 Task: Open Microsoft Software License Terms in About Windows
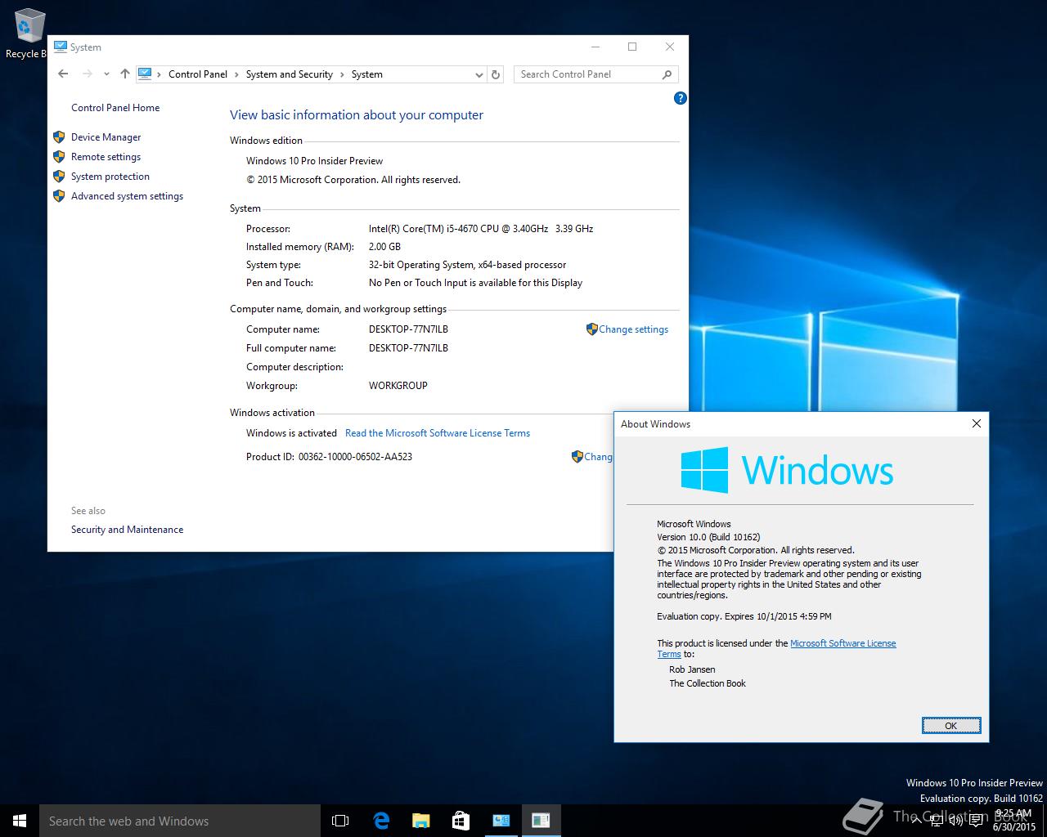click(x=843, y=643)
